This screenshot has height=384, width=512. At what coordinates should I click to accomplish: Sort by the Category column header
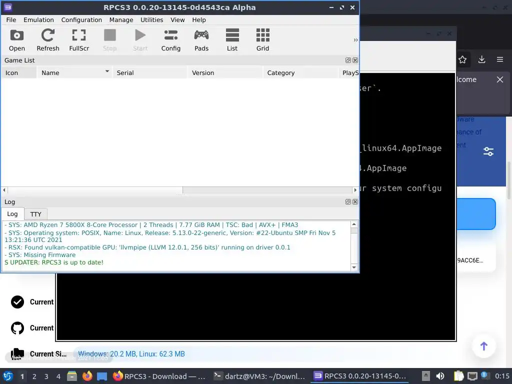[300, 72]
